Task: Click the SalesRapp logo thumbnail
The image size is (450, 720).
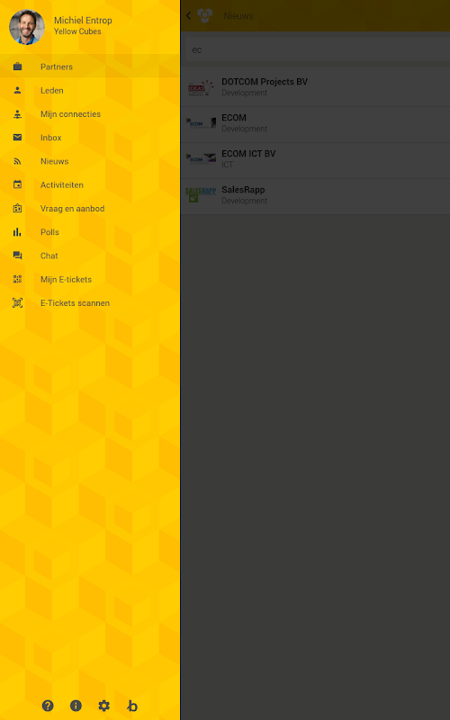Action: click(201, 195)
